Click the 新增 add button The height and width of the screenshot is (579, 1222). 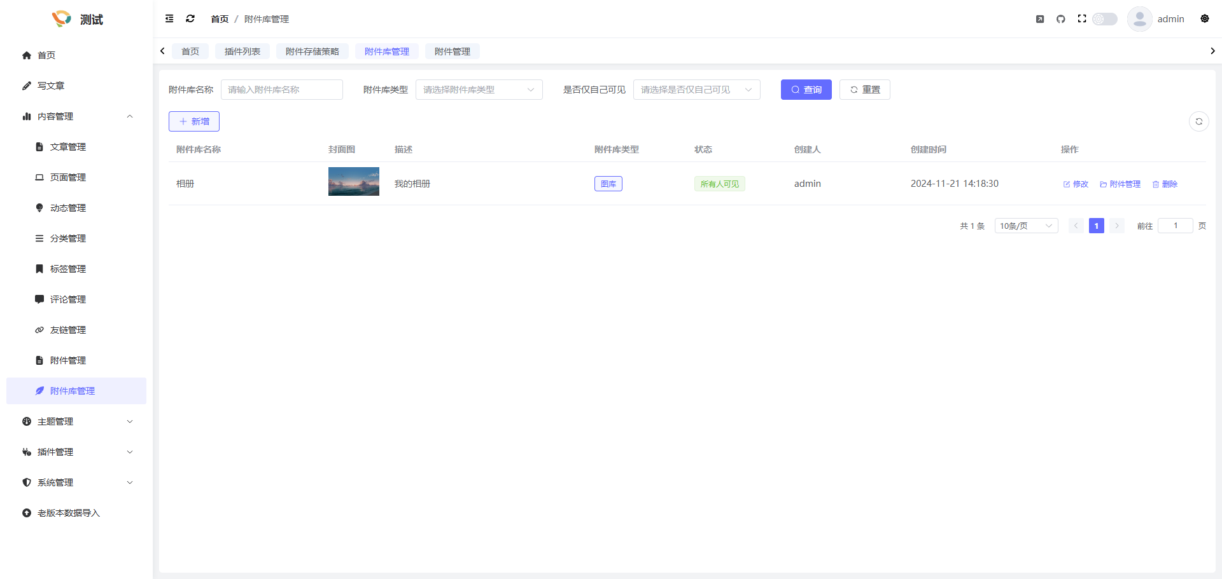194,121
